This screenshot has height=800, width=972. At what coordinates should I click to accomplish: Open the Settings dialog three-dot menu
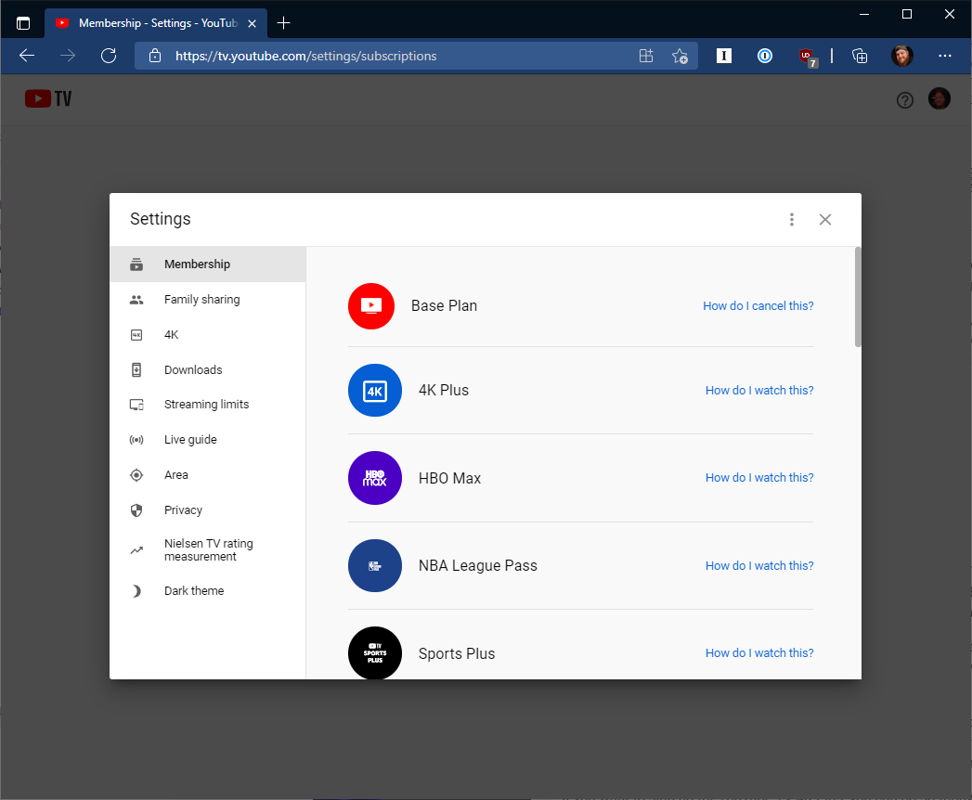pyautogui.click(x=792, y=219)
